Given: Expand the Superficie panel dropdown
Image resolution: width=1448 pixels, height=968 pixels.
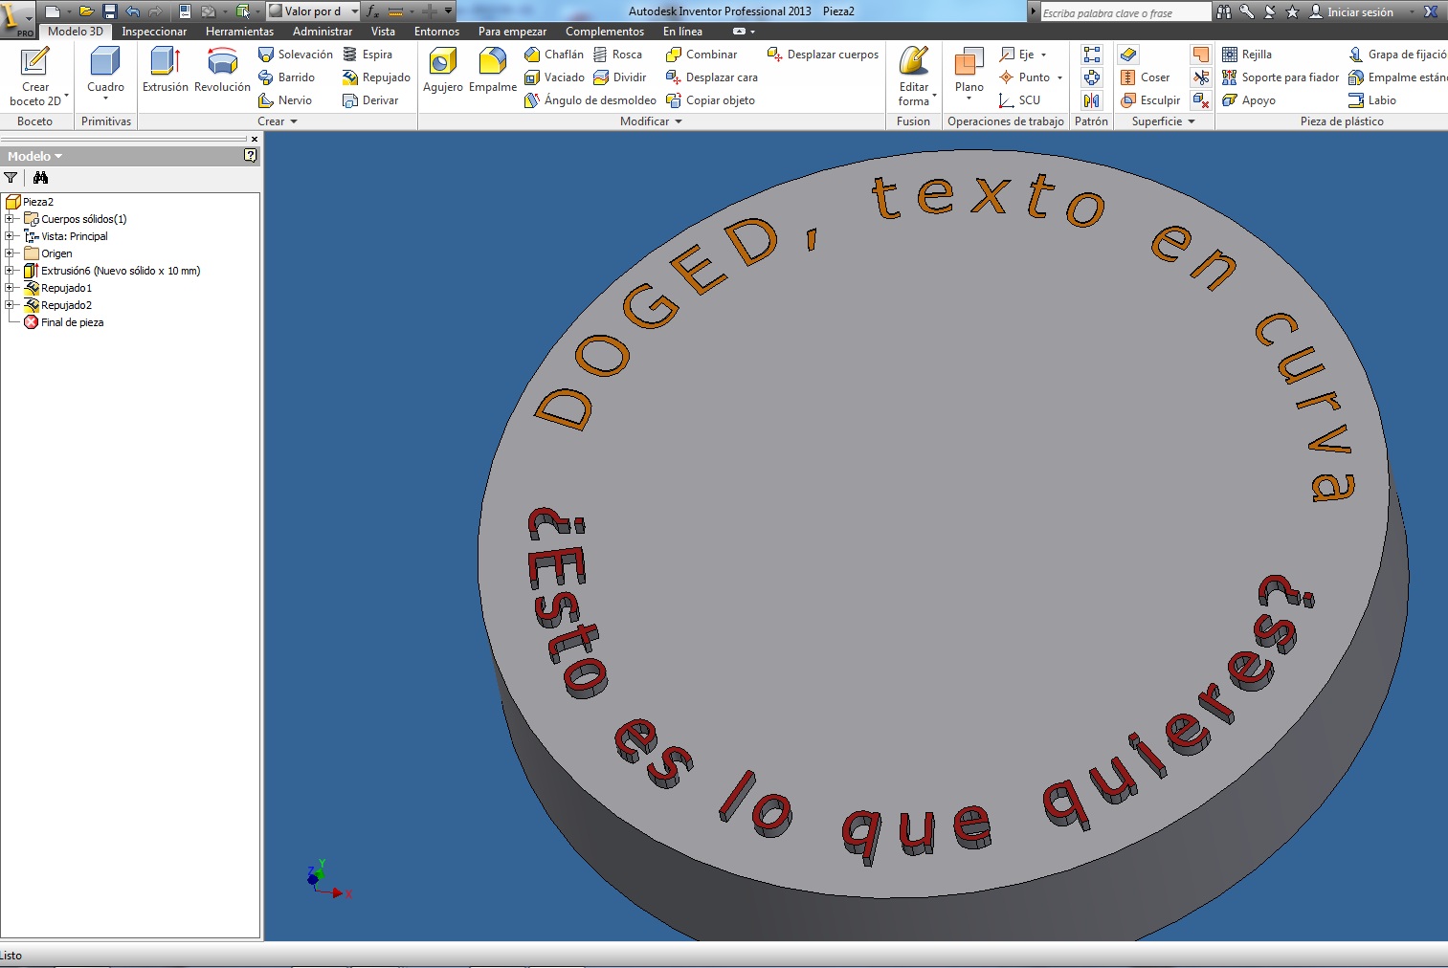Looking at the screenshot, I should coord(1192,121).
